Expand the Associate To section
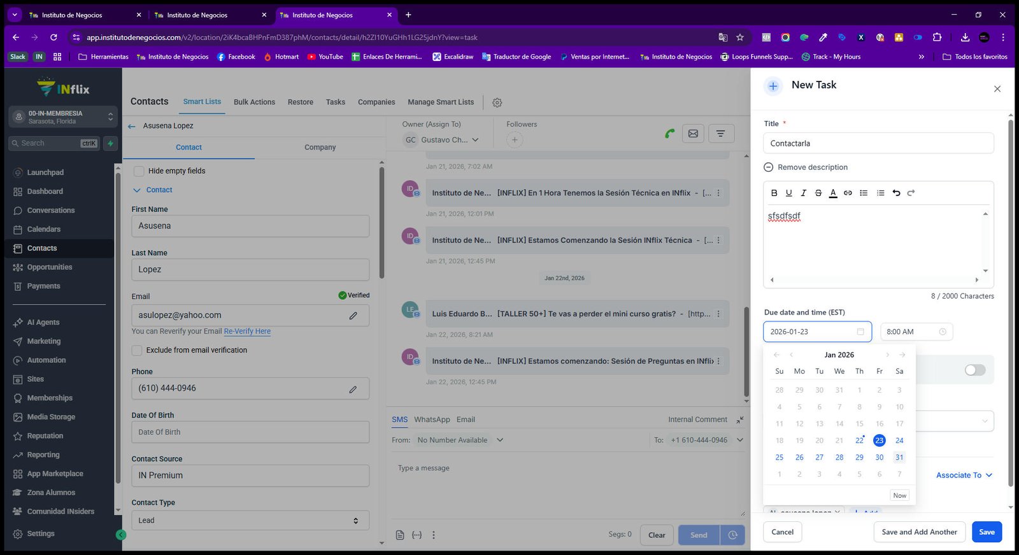Viewport: 1019px width, 555px height. (x=964, y=475)
